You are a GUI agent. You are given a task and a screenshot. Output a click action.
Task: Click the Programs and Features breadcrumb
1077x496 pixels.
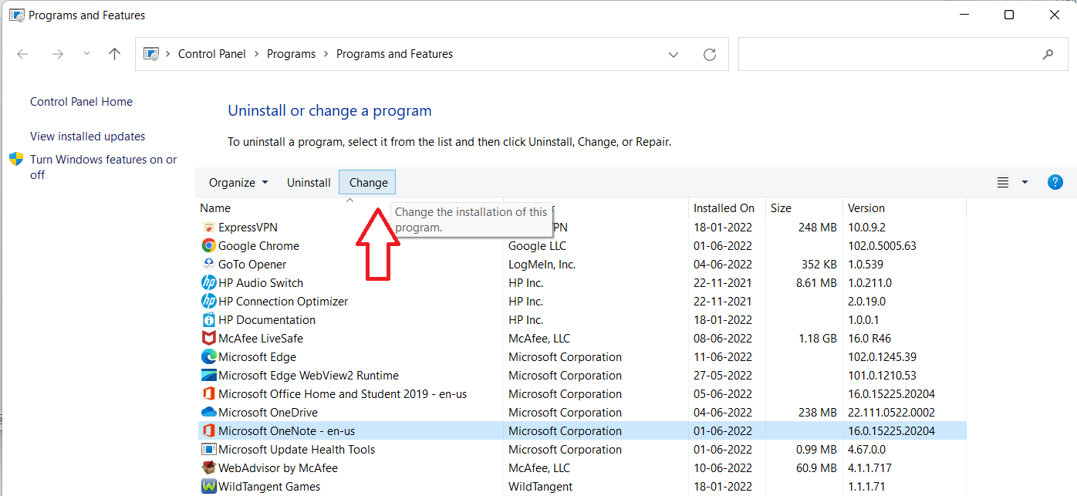pos(394,54)
